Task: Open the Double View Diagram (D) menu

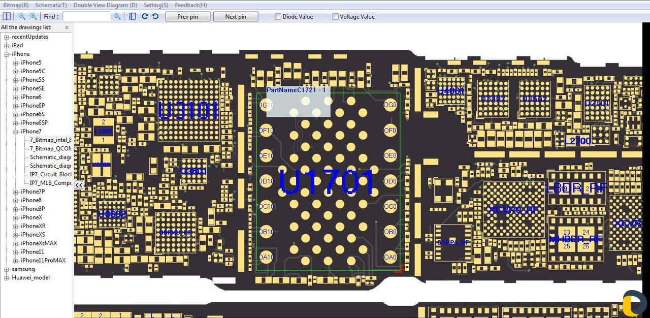Action: (x=105, y=5)
